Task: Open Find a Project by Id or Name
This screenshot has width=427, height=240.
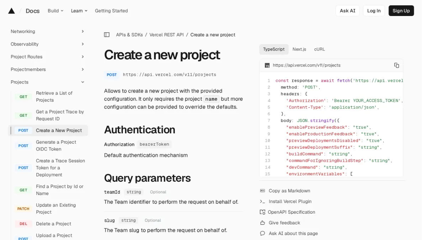Action: click(x=59, y=190)
